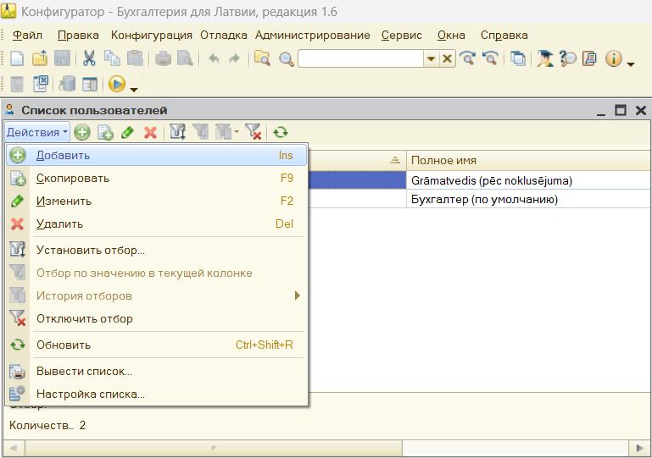The width and height of the screenshot is (652, 458).
Task: Expand the История отборов submenu
Action: pyautogui.click(x=297, y=295)
